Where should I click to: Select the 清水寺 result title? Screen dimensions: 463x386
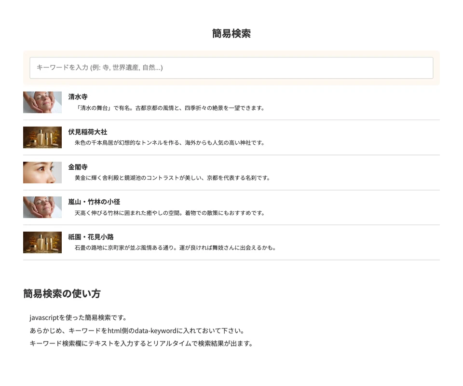tap(78, 97)
